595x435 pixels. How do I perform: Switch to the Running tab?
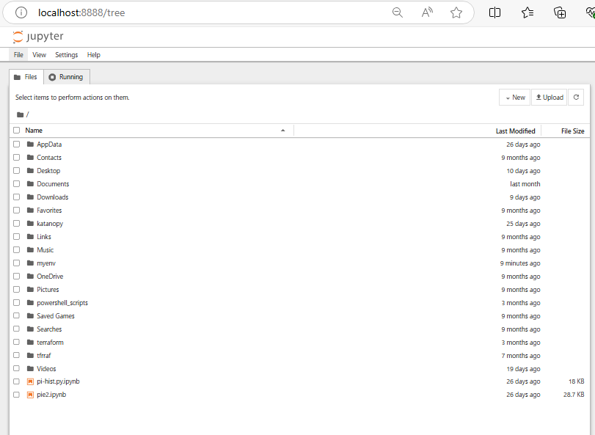coord(66,76)
